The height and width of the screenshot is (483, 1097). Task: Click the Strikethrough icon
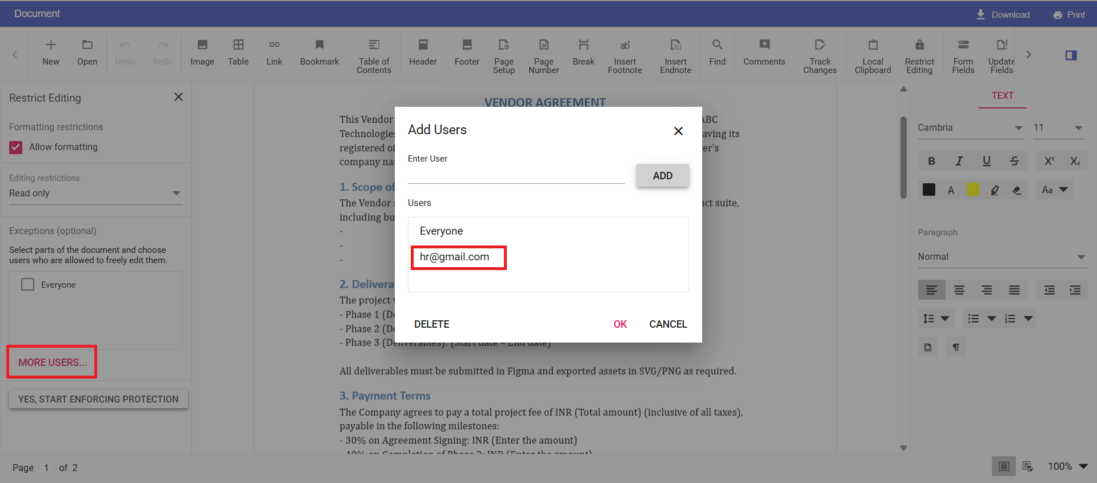click(x=1014, y=161)
